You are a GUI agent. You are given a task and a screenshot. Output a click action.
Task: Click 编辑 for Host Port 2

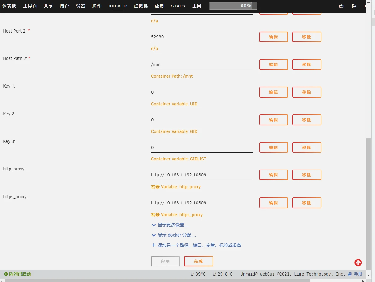[273, 37]
